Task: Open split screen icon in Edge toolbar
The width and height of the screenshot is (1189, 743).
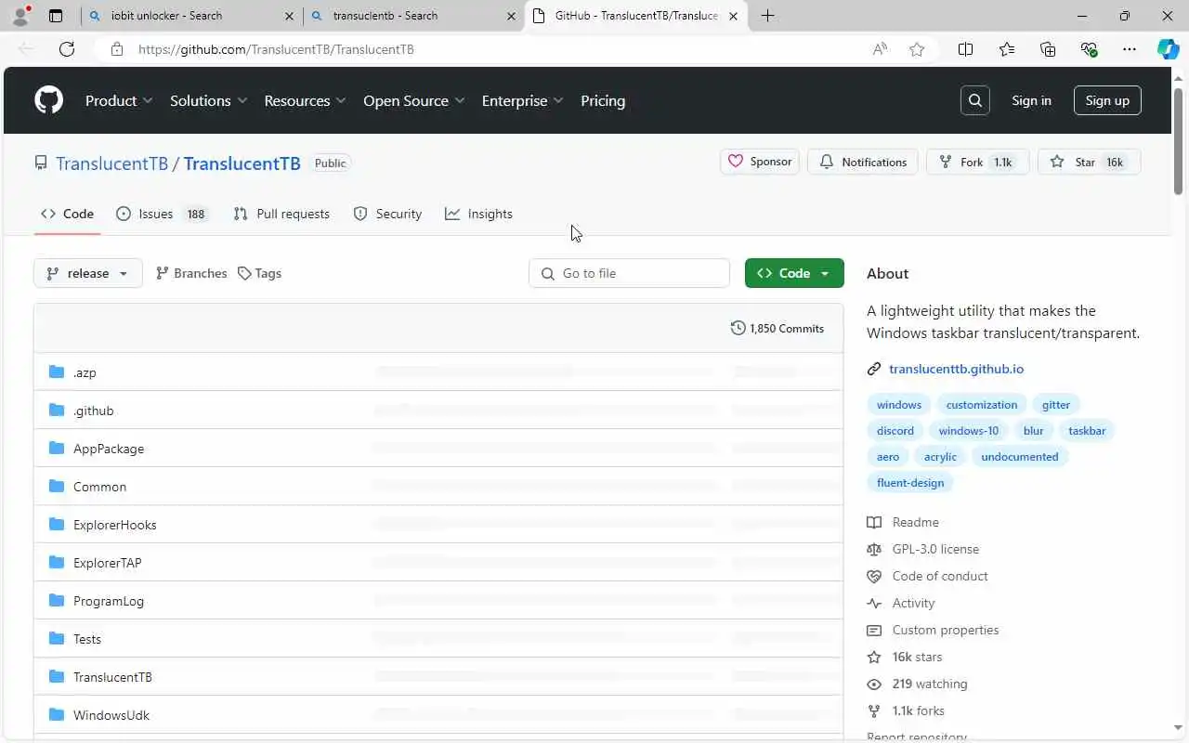Action: tap(965, 49)
